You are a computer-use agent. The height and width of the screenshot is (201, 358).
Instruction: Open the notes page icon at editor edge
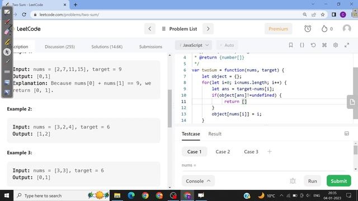point(352,102)
